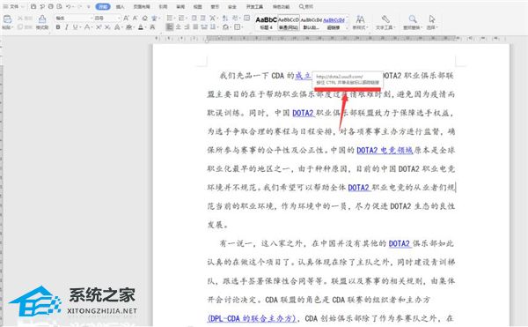Click the sort icon in paragraph group

pos(225,18)
